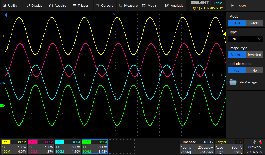Click the C4 green channel marker

tap(2, 105)
